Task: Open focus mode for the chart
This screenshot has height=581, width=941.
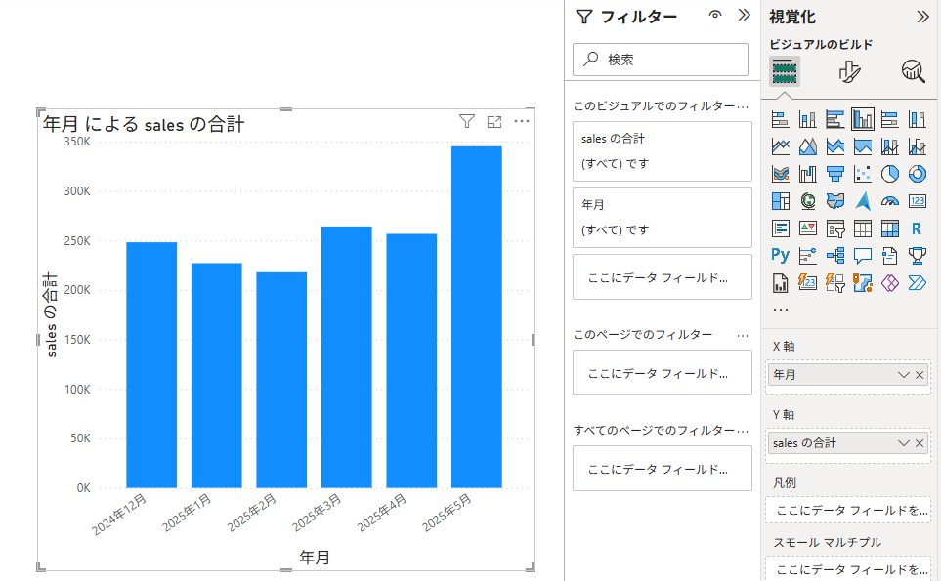Action: pyautogui.click(x=493, y=122)
